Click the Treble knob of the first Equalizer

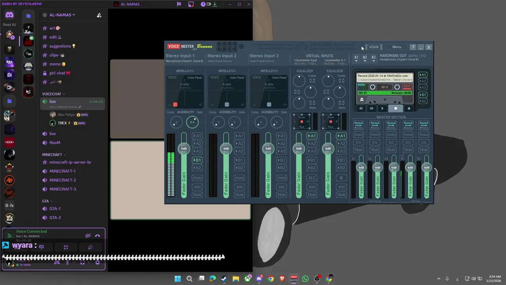[x=299, y=81]
